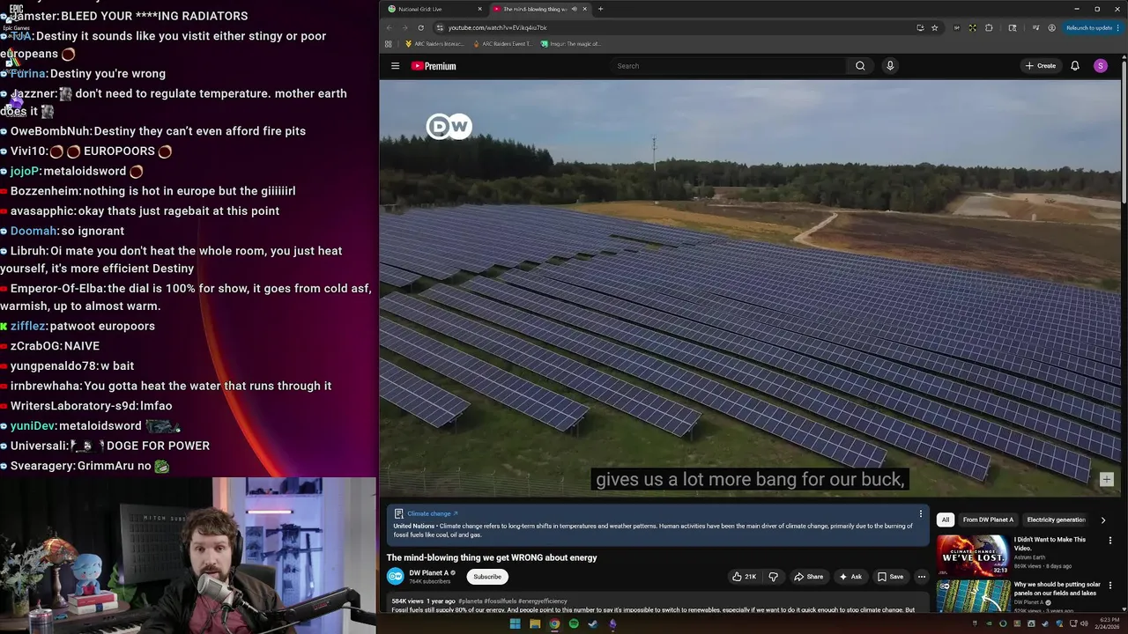Save the video to a playlist
The height and width of the screenshot is (634, 1128).
890,577
